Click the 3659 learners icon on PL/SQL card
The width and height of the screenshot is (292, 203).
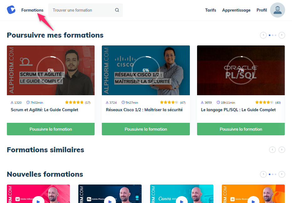tap(202, 102)
